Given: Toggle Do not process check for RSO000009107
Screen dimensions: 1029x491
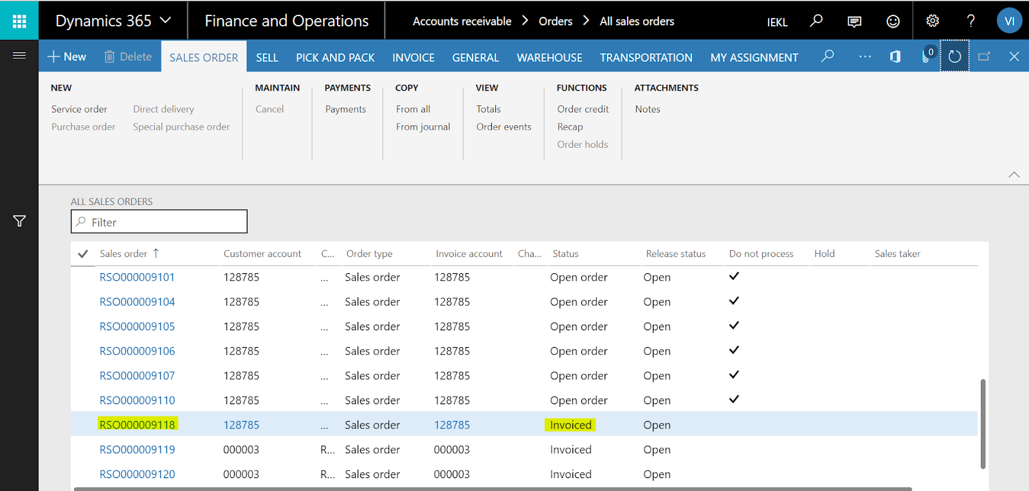Looking at the screenshot, I should (734, 375).
